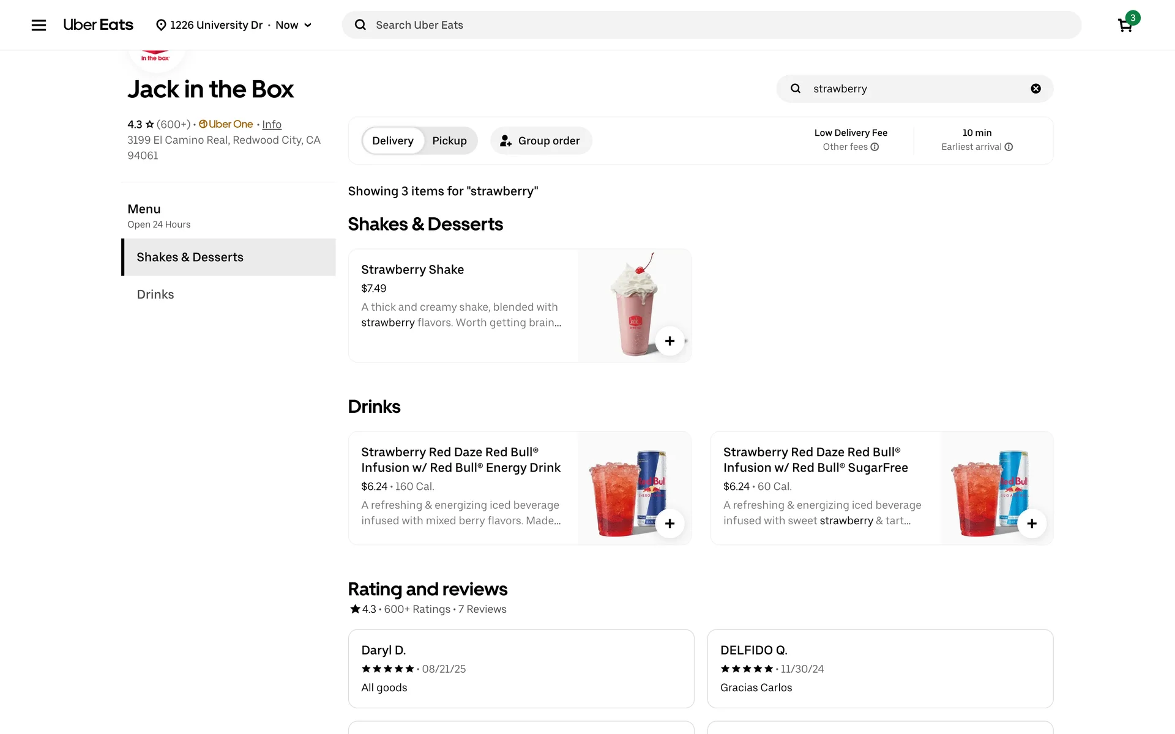
Task: Add Red Bull SugarFree infusion to cart
Action: click(x=1032, y=524)
